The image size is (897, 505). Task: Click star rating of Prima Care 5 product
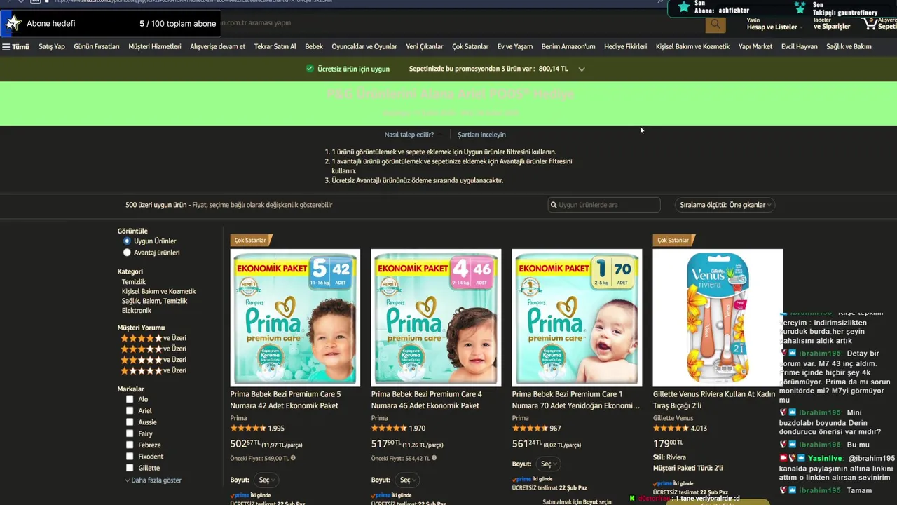coord(248,428)
